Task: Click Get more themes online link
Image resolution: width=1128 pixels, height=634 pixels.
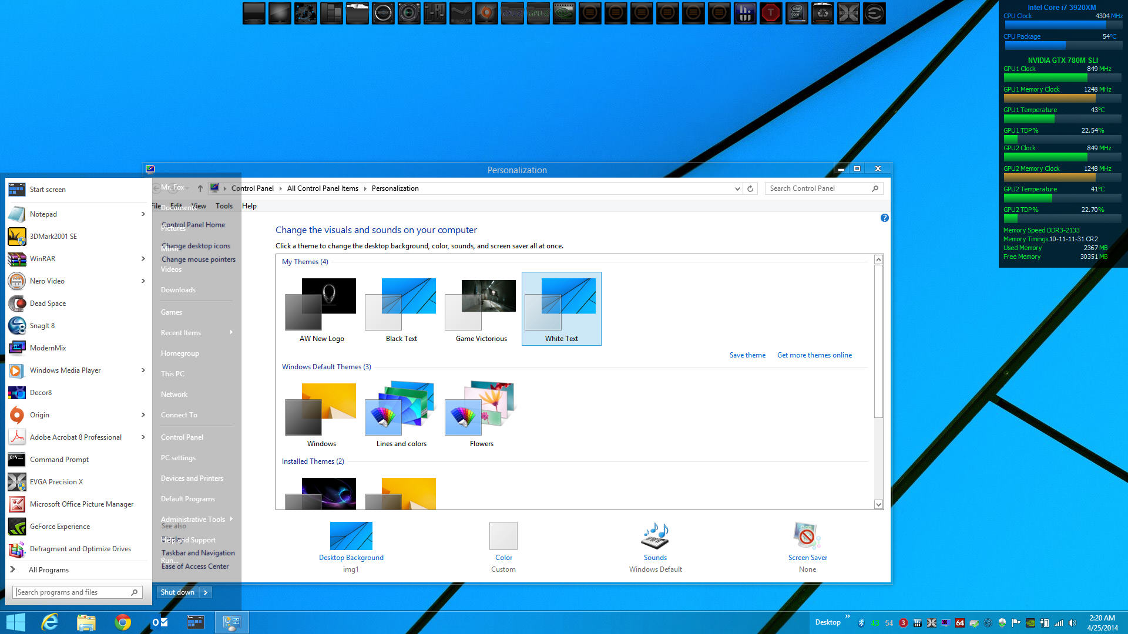Action: click(x=814, y=355)
